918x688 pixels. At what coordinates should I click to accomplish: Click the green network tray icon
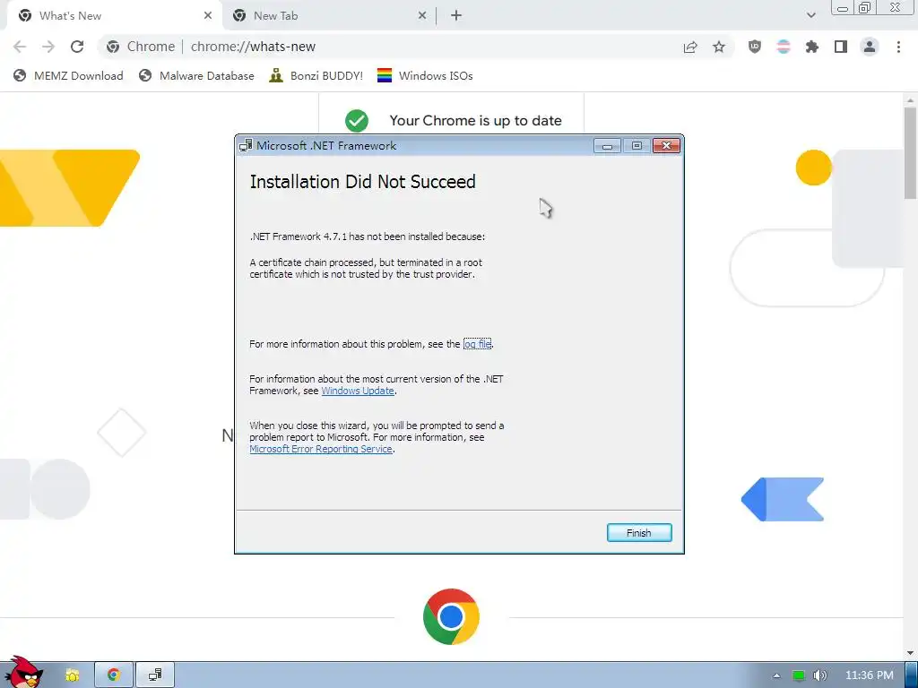(799, 675)
